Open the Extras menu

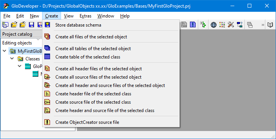click(85, 16)
